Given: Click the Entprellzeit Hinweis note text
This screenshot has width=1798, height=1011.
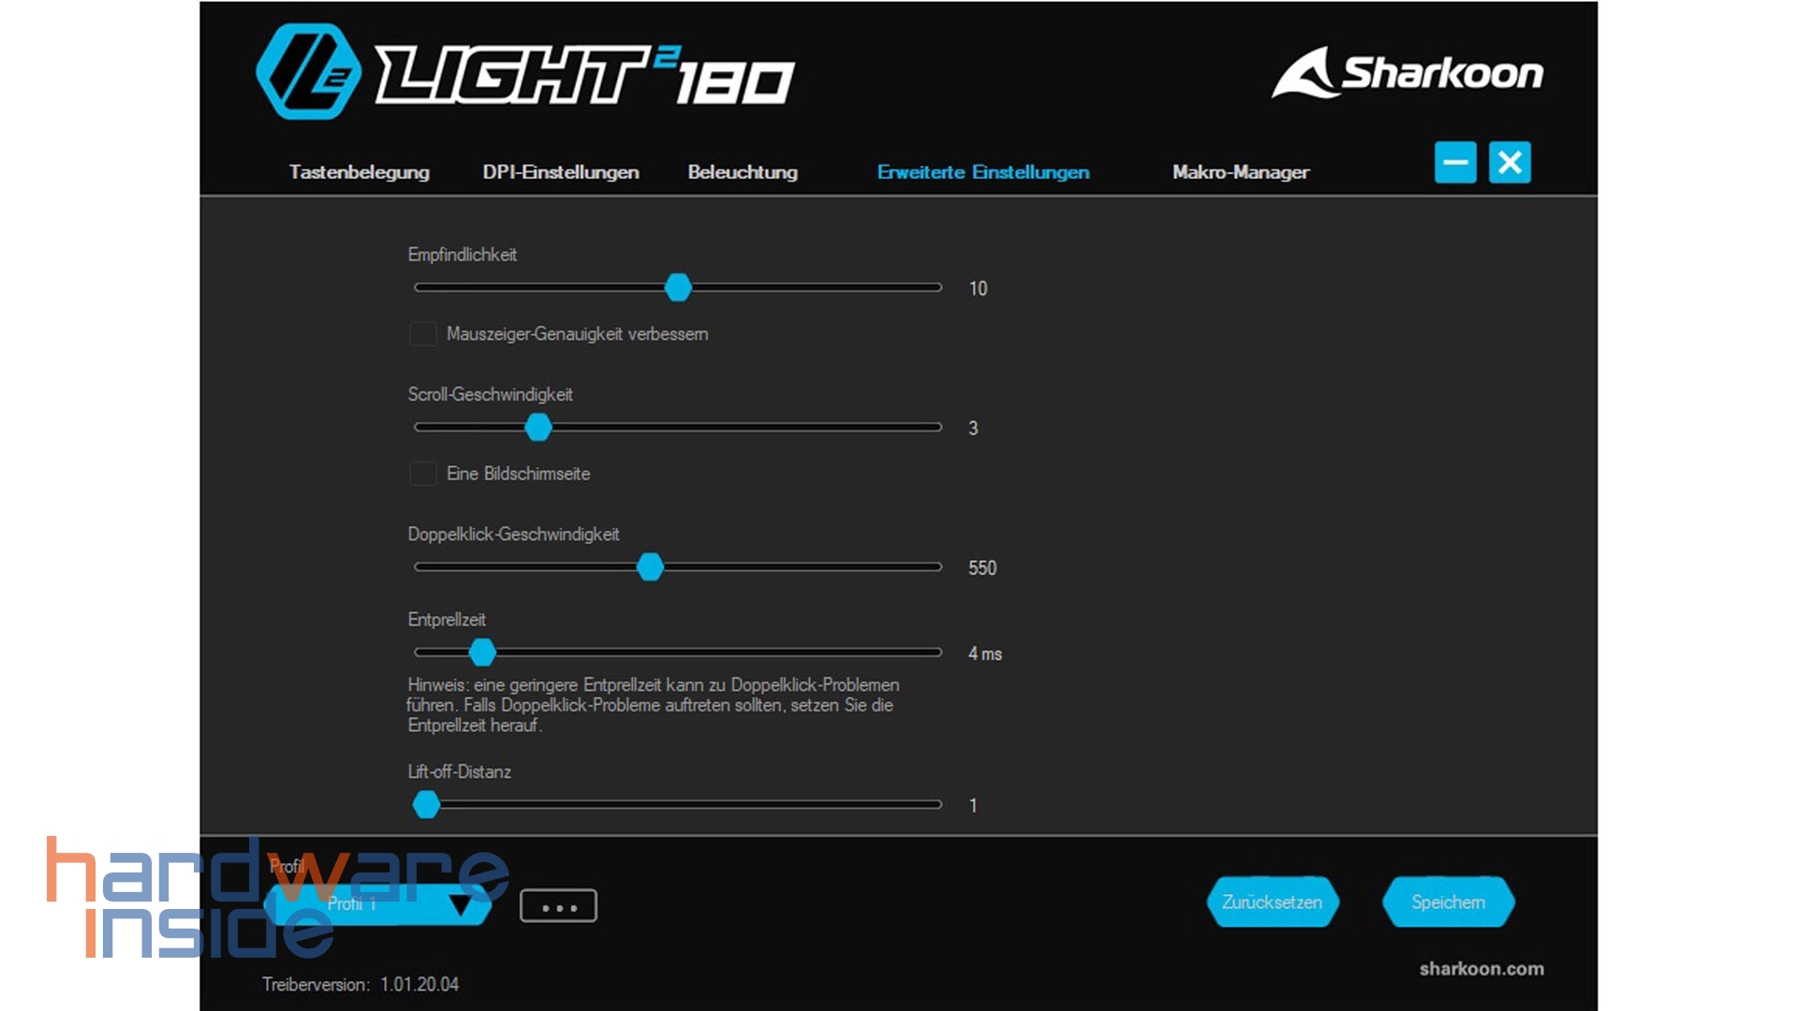Looking at the screenshot, I should click(654, 705).
